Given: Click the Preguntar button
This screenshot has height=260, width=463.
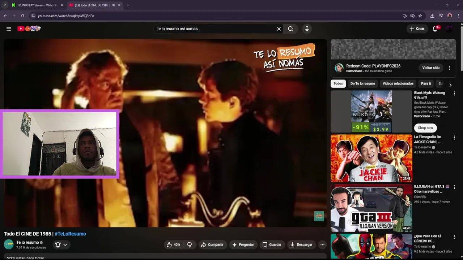Looking at the screenshot, I should pos(243,244).
